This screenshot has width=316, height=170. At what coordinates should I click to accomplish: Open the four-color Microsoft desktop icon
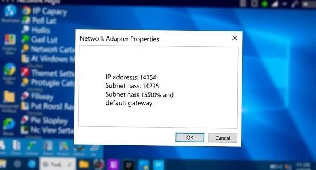point(9,39)
